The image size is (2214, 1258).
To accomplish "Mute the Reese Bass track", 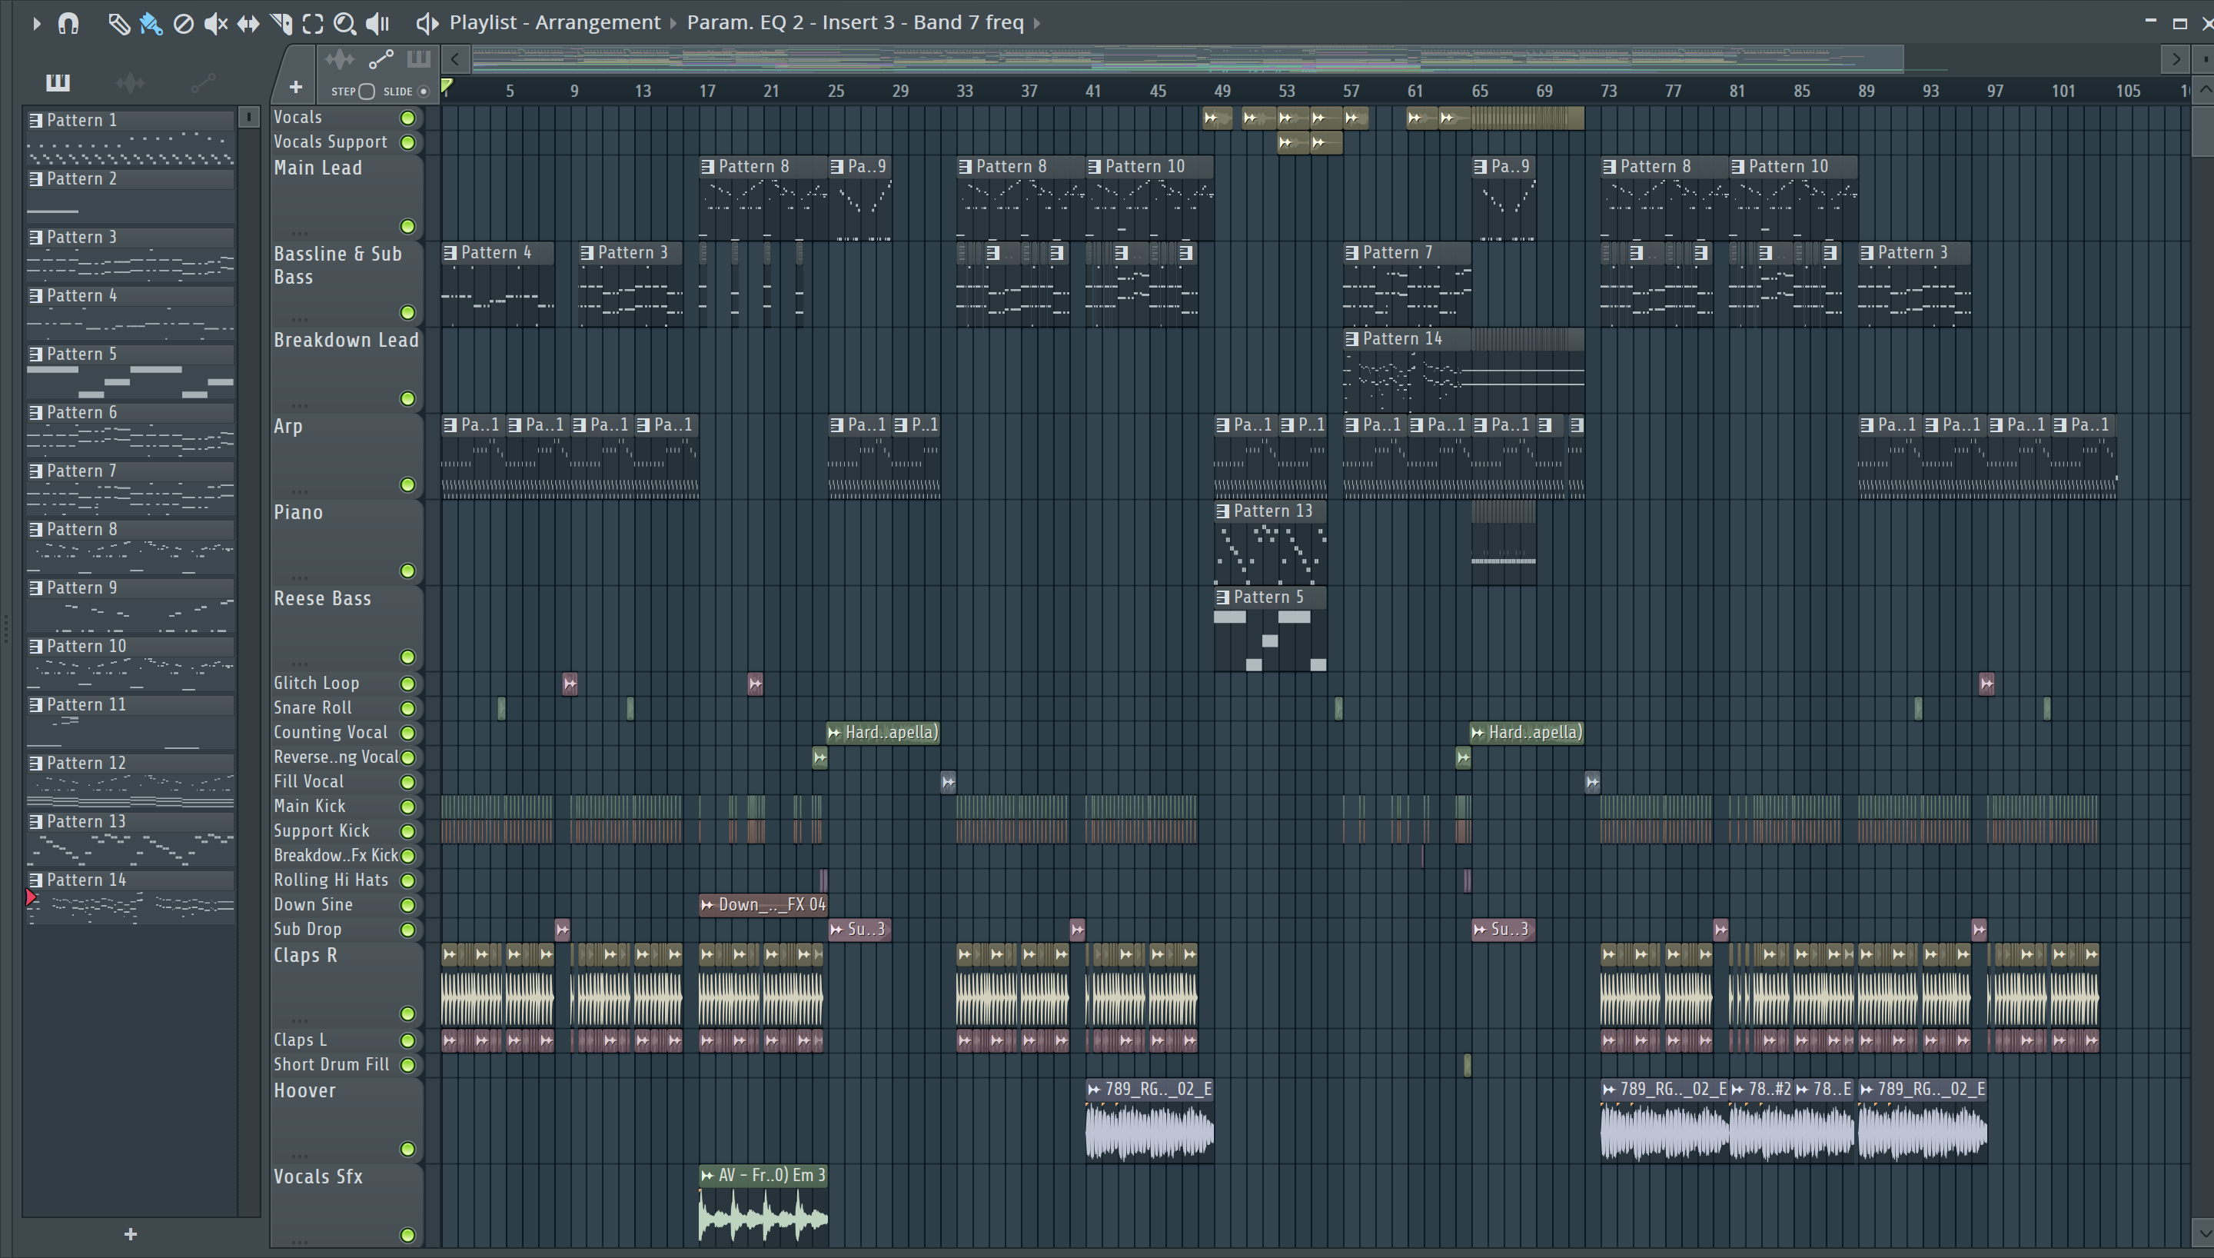I will [x=407, y=657].
